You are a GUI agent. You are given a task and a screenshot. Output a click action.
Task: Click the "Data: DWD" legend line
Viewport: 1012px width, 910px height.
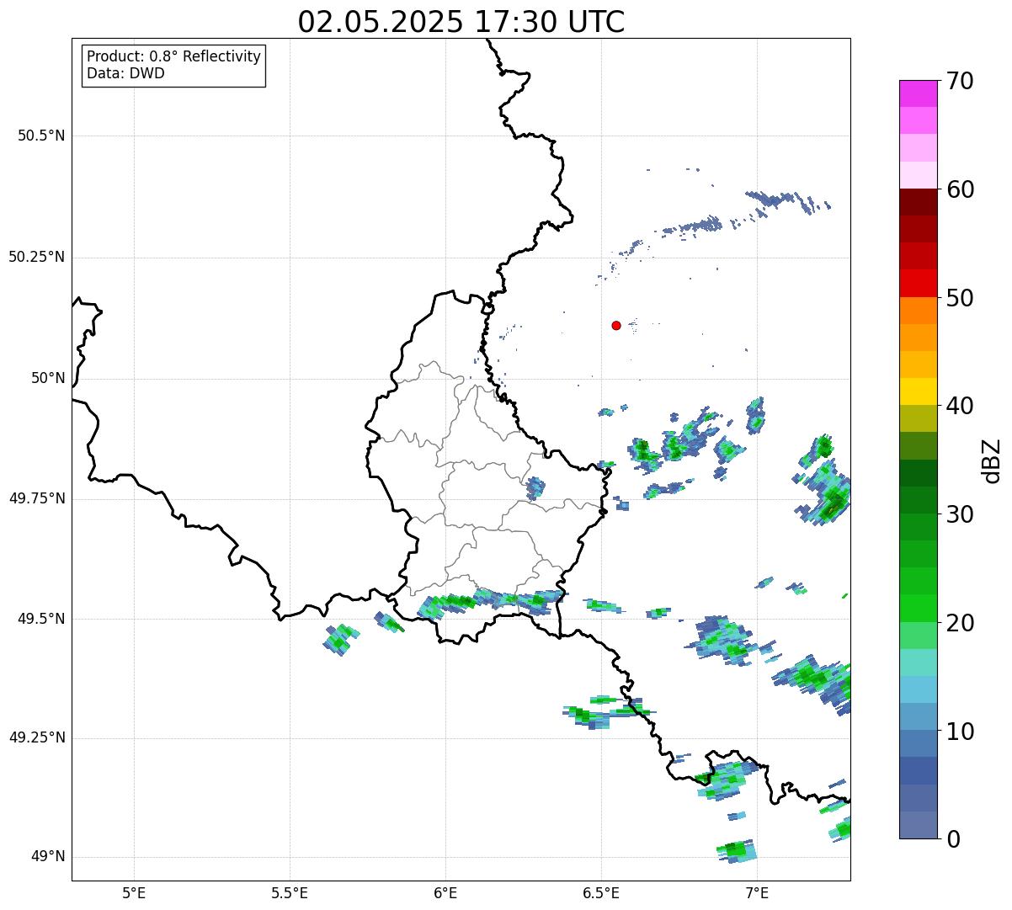pos(125,73)
